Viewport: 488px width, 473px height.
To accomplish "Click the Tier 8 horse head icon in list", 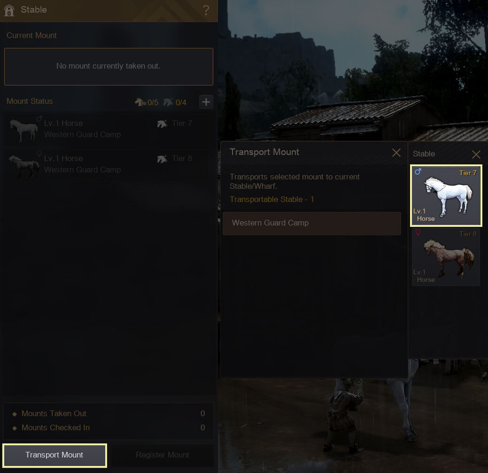I will [162, 159].
